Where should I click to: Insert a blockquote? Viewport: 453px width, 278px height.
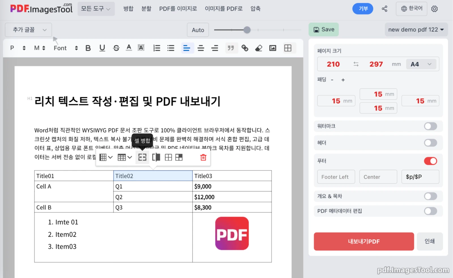click(x=231, y=48)
